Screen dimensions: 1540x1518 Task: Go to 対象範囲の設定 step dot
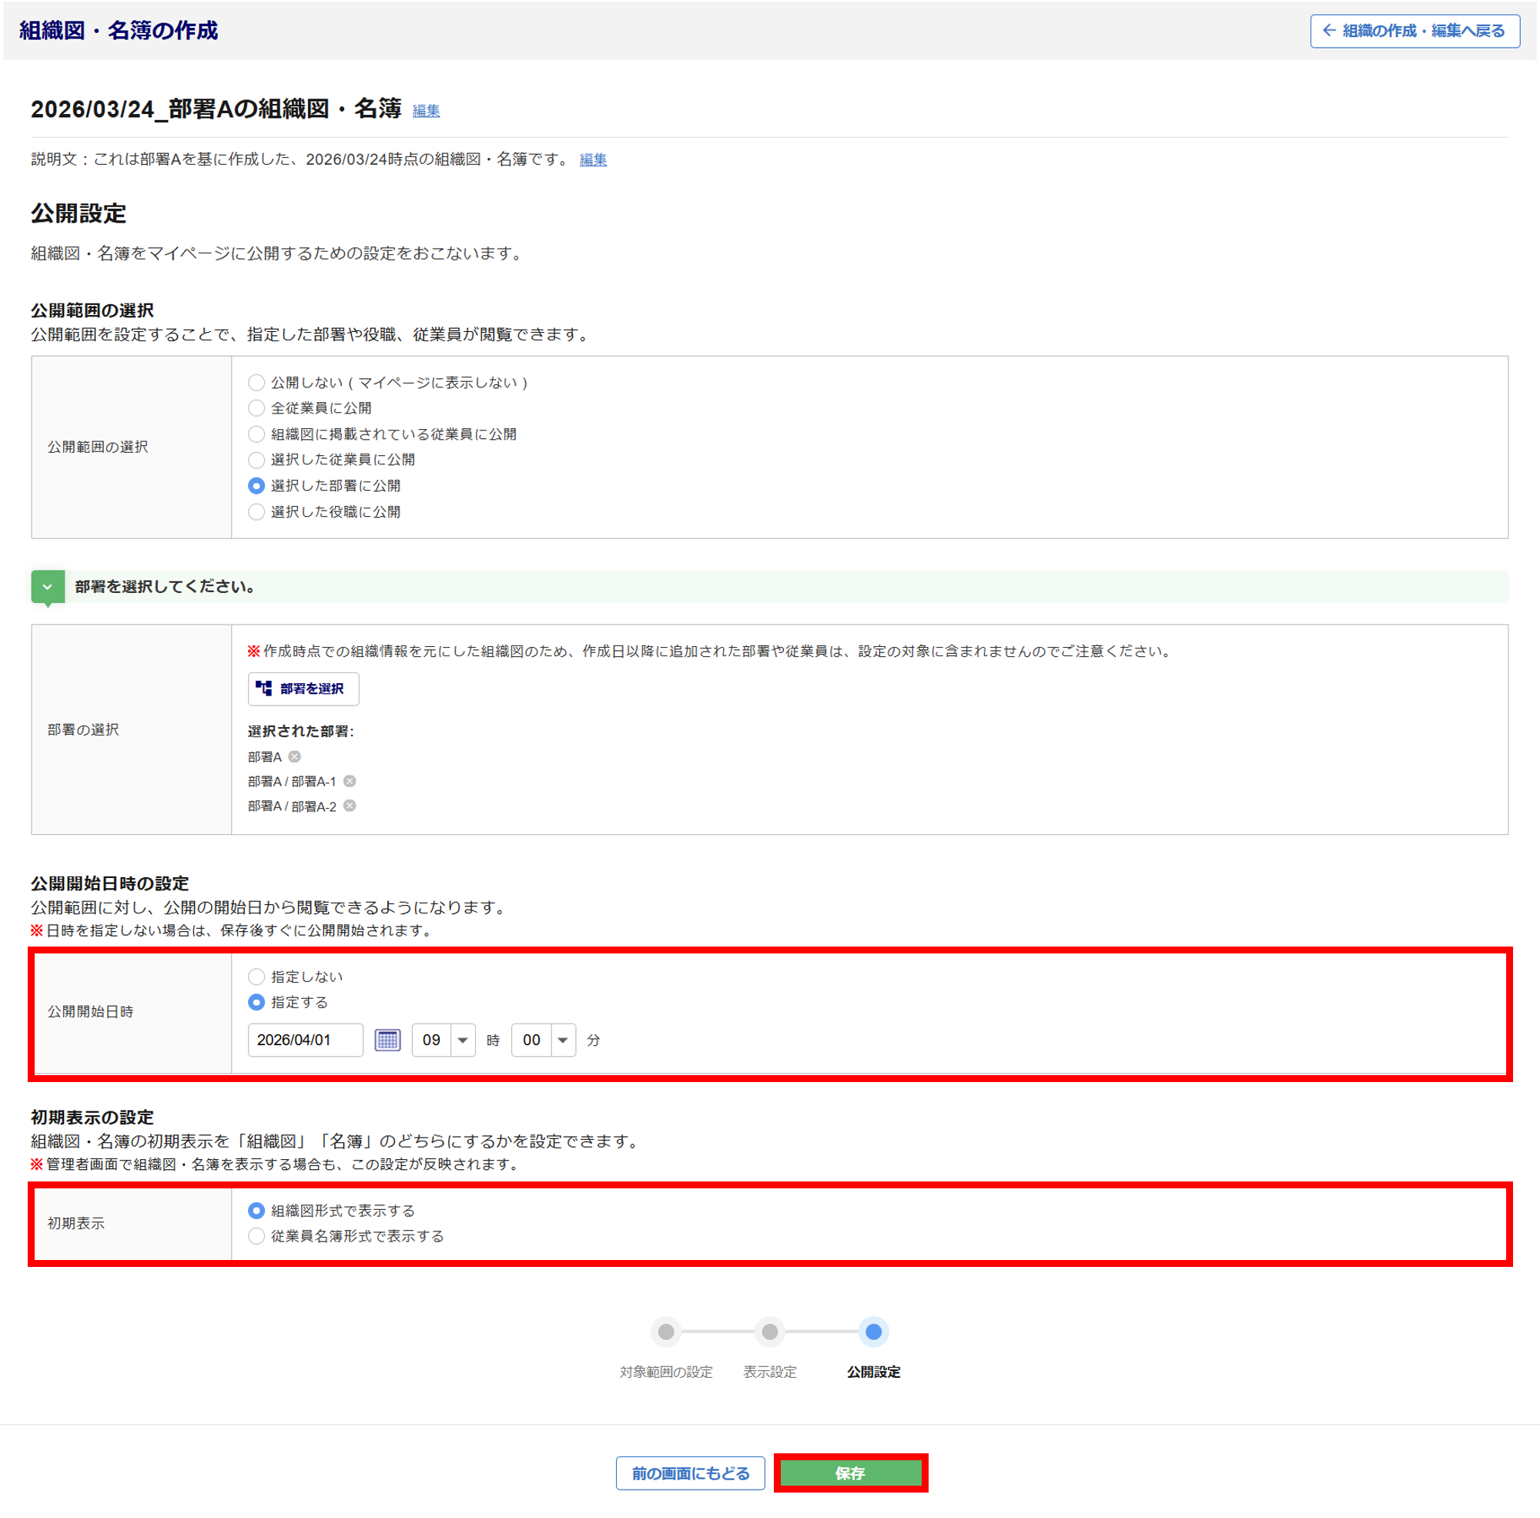pyautogui.click(x=666, y=1332)
